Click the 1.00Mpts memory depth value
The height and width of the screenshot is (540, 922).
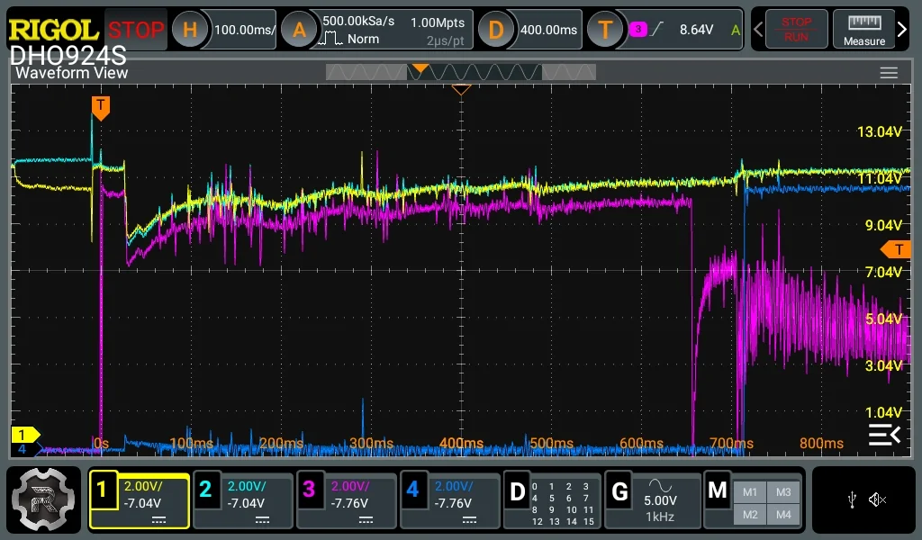[438, 22]
